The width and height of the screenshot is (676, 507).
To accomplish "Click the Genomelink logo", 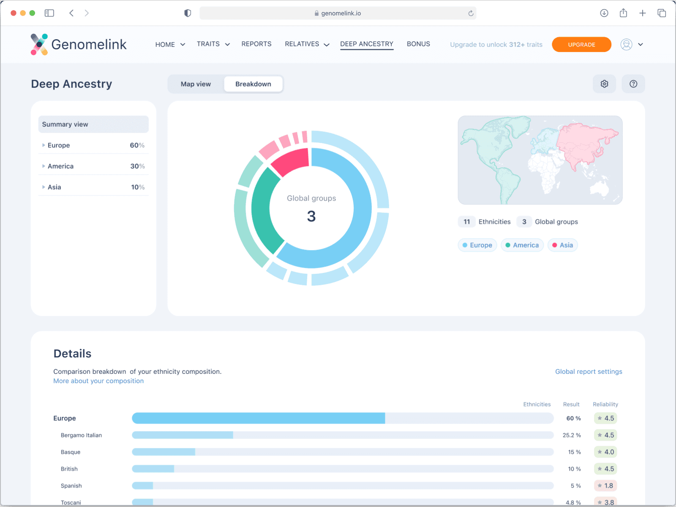I will click(79, 44).
